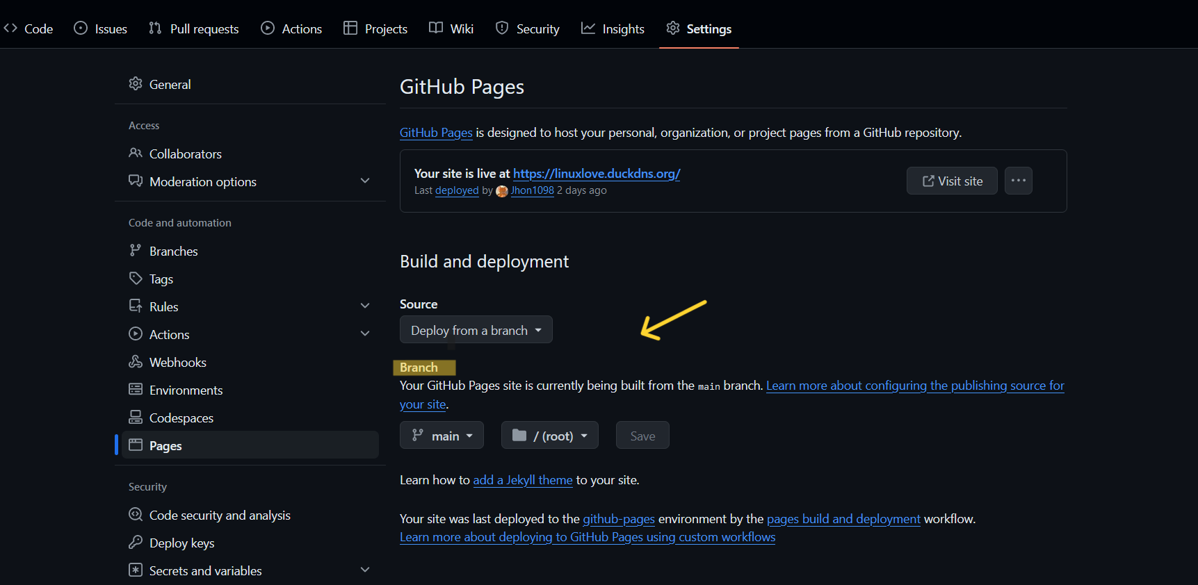
Task: Click the Code security and analysis icon
Action: 136,514
